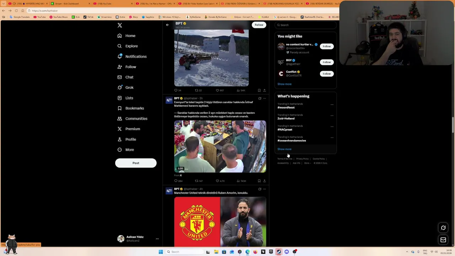
Task: Open account menu dots next to Aslıcan Yıldız
Action: tap(157, 239)
